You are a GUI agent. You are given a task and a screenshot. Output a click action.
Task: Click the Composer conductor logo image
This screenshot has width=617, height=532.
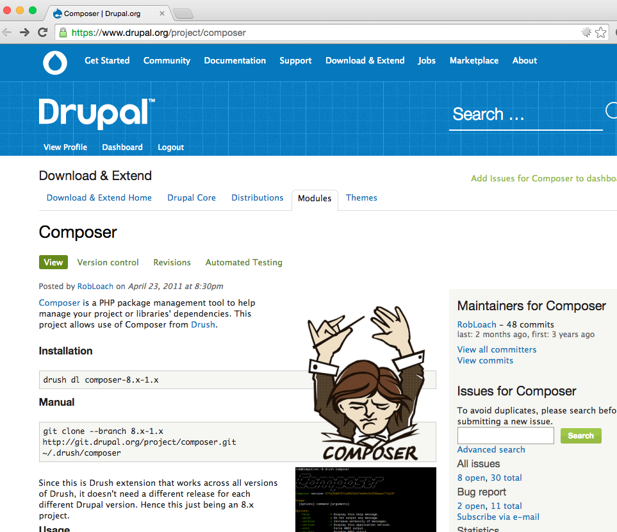(366, 383)
